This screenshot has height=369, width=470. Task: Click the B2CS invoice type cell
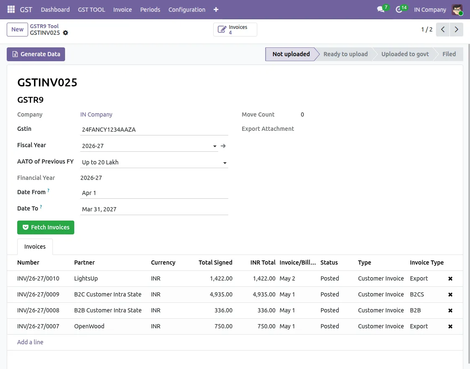click(417, 294)
